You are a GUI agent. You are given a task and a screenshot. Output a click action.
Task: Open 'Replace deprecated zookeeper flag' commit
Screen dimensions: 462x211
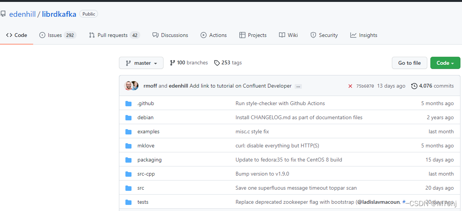[x=295, y=202]
